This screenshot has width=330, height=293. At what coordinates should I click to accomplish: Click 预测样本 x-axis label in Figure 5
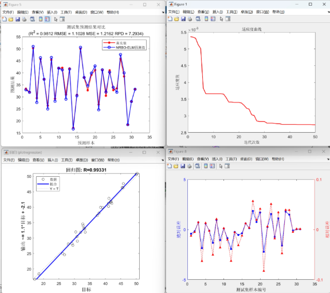(86, 143)
